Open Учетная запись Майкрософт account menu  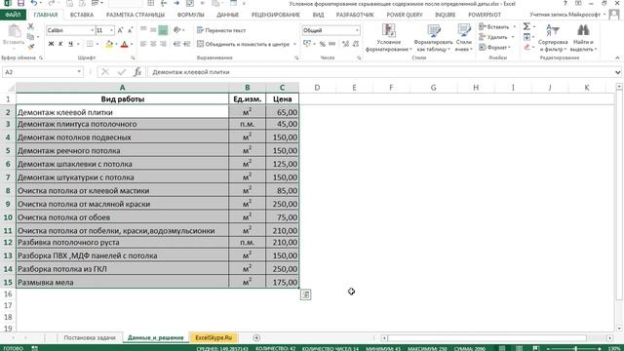(567, 15)
